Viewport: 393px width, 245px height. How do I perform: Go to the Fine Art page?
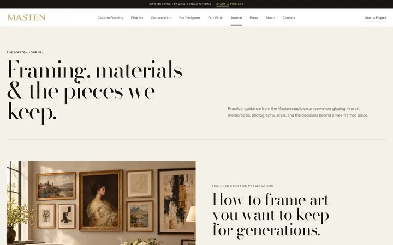137,18
